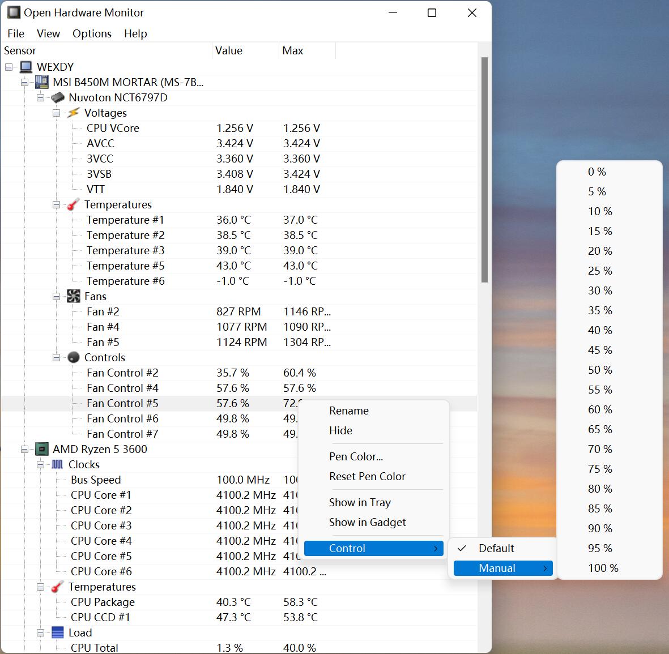Viewport: 669px width, 654px height.
Task: Click the Controls group sphere icon
Action: 74,357
